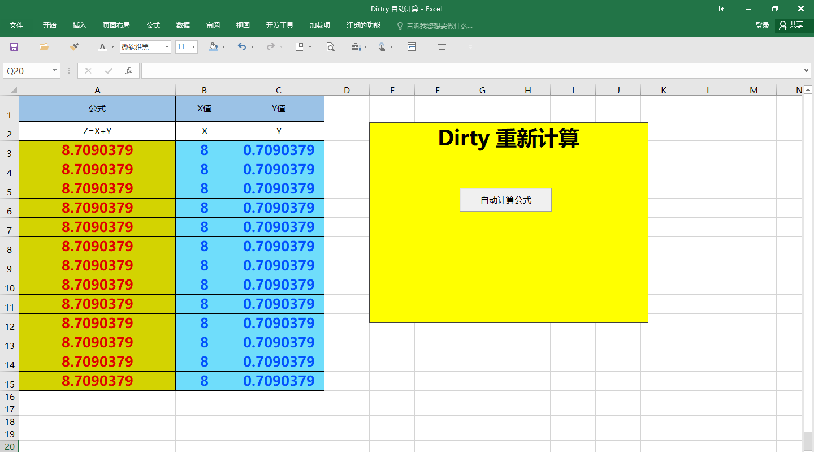Click the Save icon in quick toolbar
The height and width of the screenshot is (452, 814).
[14, 47]
